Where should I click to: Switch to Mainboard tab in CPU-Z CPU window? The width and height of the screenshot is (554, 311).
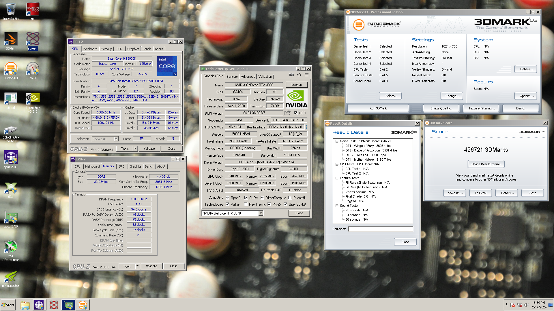point(90,49)
